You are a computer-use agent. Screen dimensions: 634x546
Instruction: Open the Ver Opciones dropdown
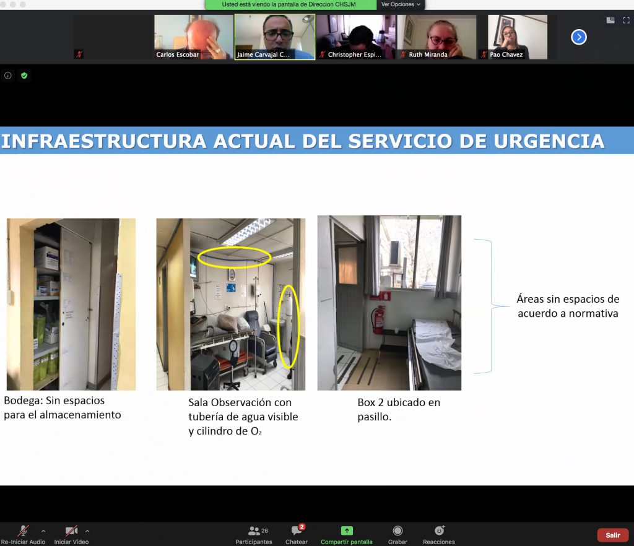[401, 4]
